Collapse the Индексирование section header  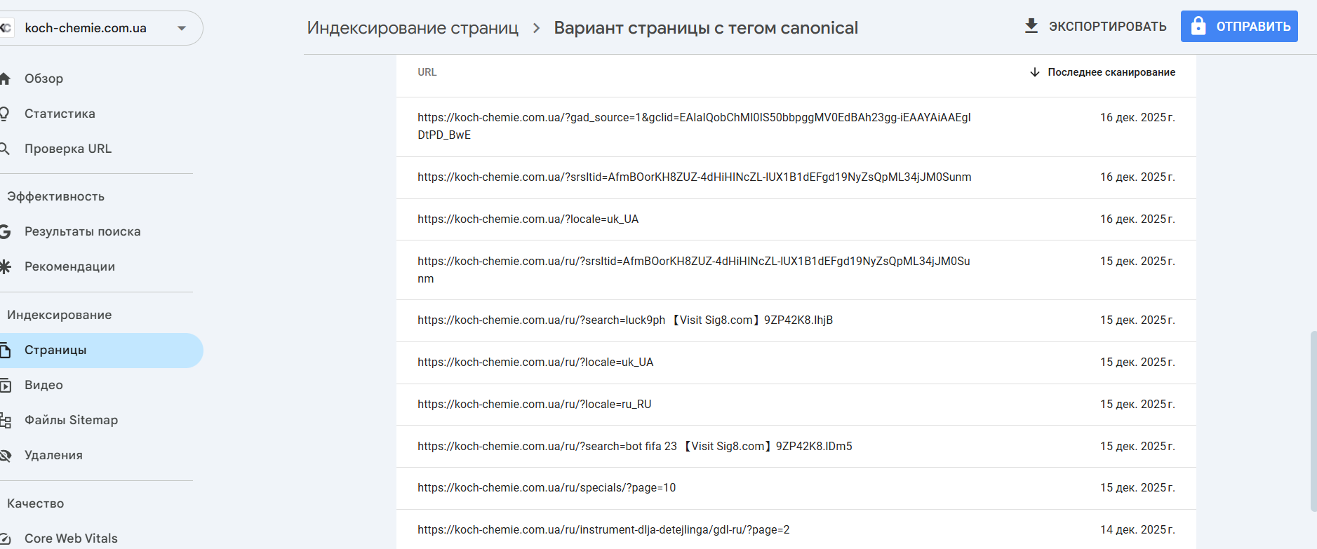click(60, 315)
